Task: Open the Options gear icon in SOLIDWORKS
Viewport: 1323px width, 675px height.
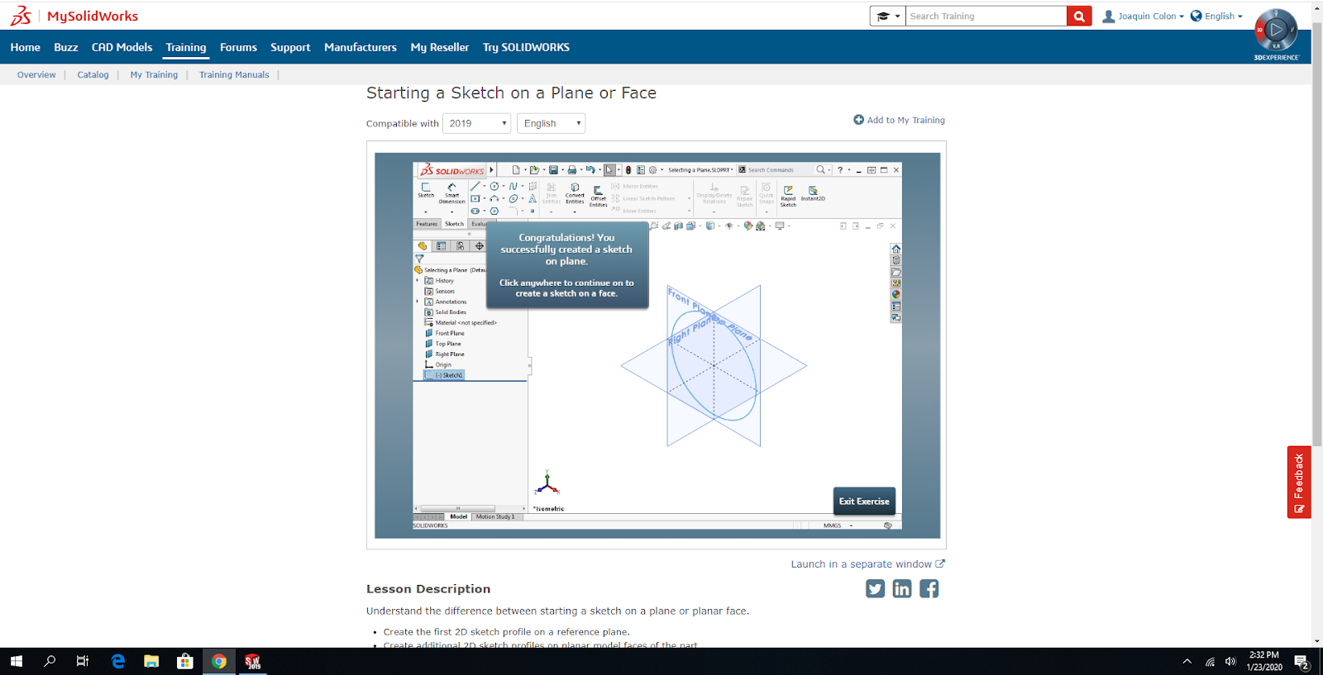Action: pos(652,170)
